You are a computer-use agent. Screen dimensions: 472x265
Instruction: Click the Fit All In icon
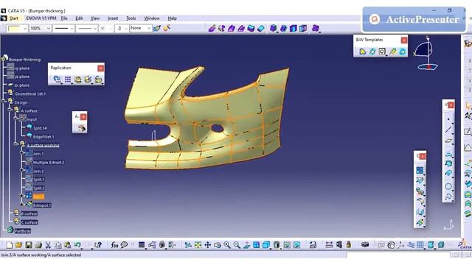click(x=198, y=245)
